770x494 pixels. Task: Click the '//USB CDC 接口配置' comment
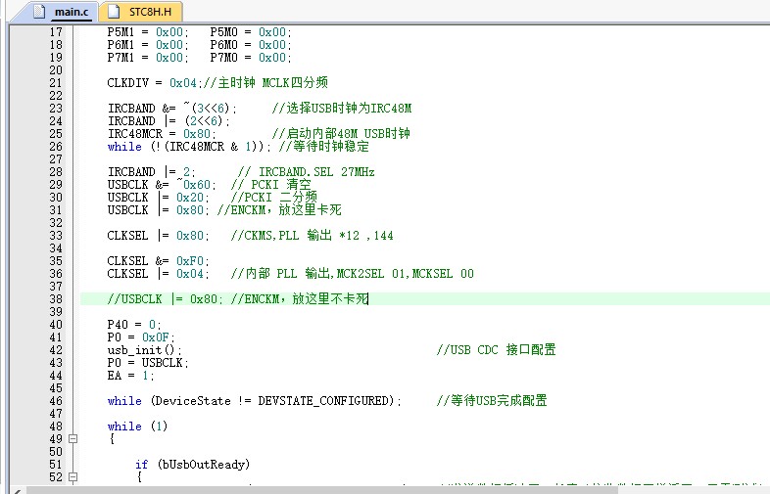[496, 350]
